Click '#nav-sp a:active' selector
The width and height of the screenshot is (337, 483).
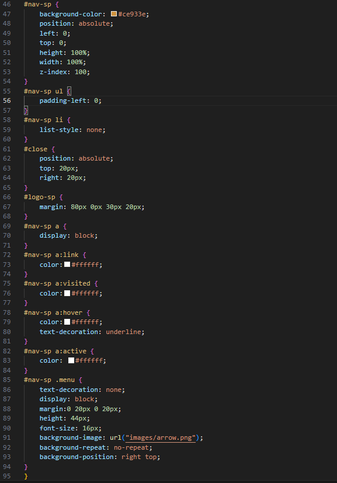[x=55, y=351]
